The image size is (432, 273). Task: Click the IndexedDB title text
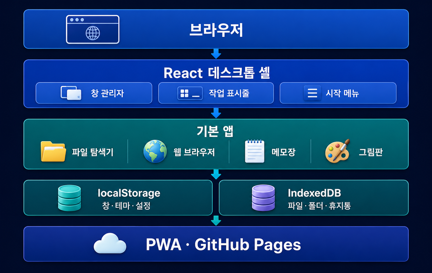pyautogui.click(x=314, y=193)
